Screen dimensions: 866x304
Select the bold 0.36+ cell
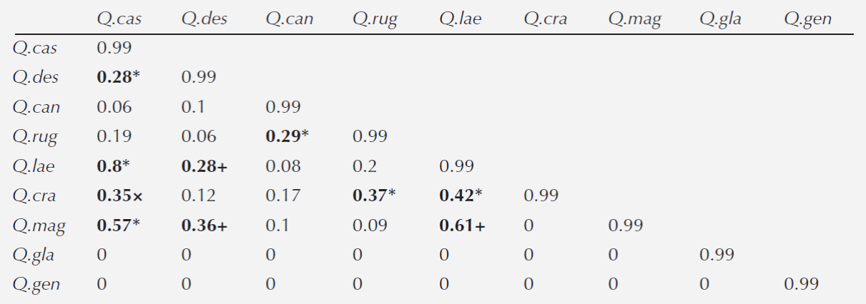coord(205,226)
